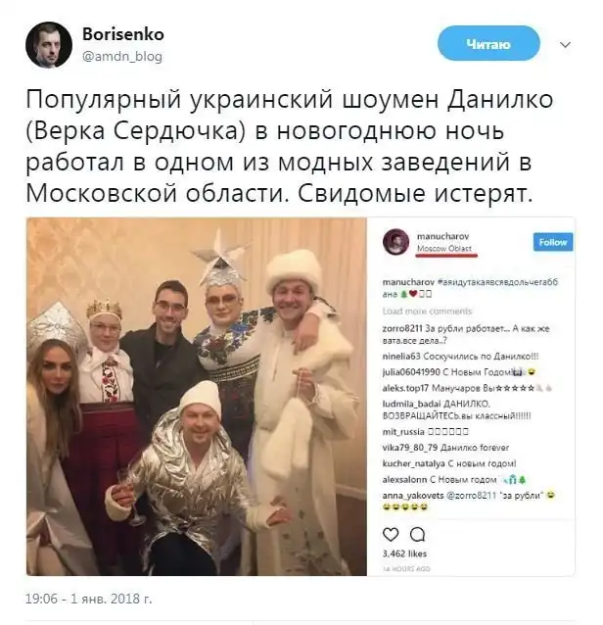This screenshot has width=603, height=625.
Task: Toggle the blue Читаю following button
Action: pyautogui.click(x=488, y=43)
